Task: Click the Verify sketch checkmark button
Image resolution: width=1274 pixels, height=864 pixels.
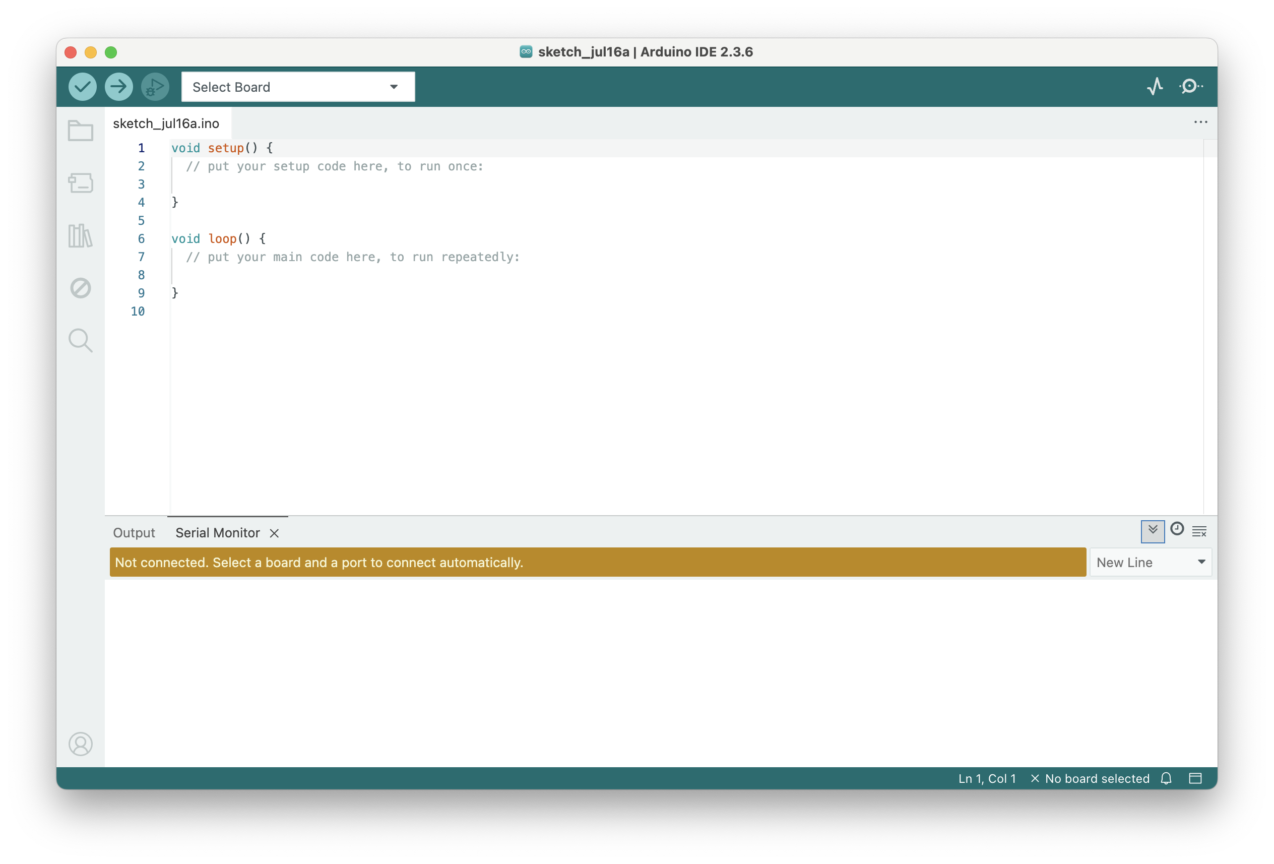Action: pos(83,87)
